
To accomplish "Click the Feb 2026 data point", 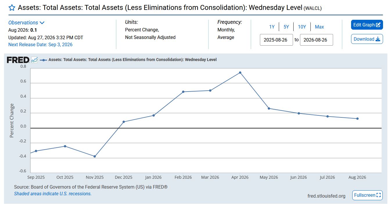I will point(183,92).
